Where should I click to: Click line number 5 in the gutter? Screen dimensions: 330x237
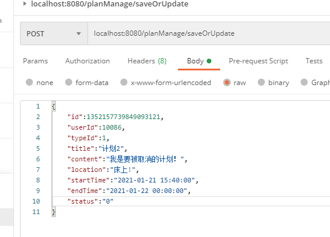click(x=38, y=148)
